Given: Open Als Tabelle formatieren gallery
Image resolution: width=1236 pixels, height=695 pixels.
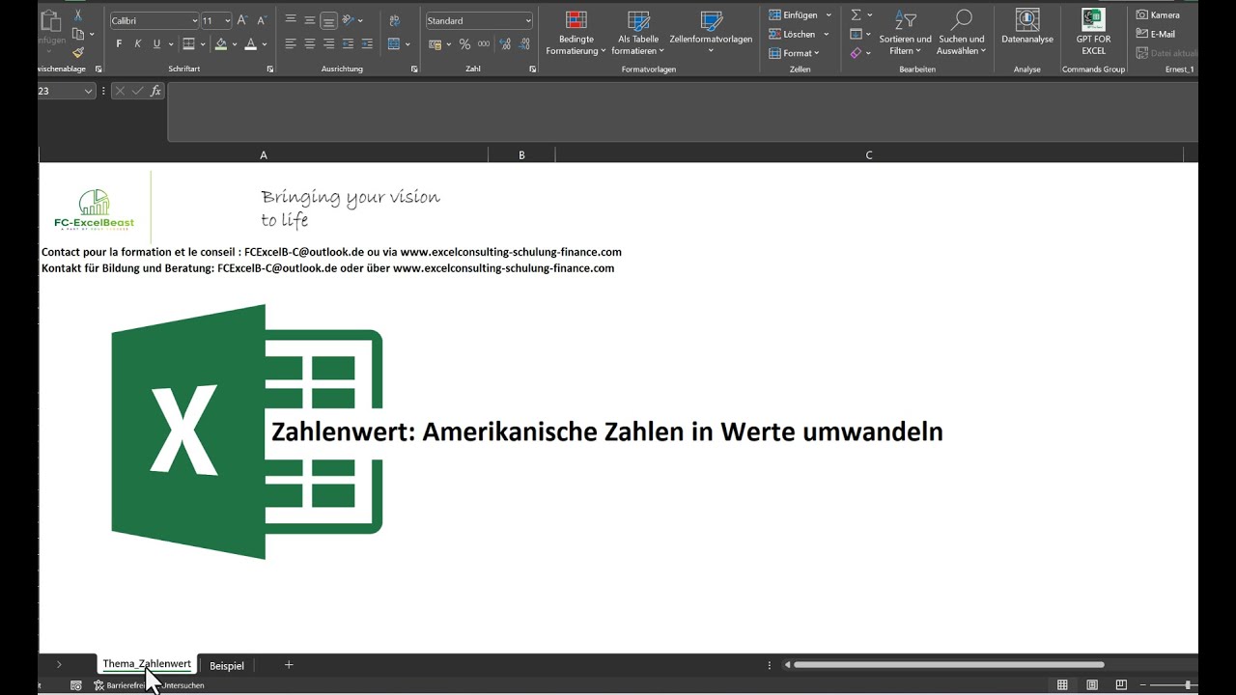Looking at the screenshot, I should point(638,33).
